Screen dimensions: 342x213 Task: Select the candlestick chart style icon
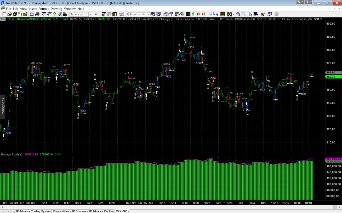click(x=198, y=14)
